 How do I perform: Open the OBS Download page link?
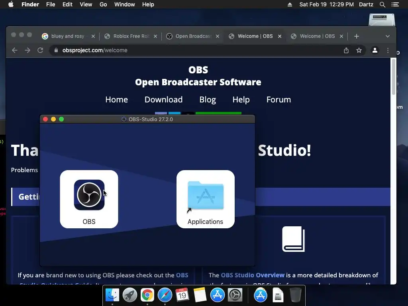point(163,99)
